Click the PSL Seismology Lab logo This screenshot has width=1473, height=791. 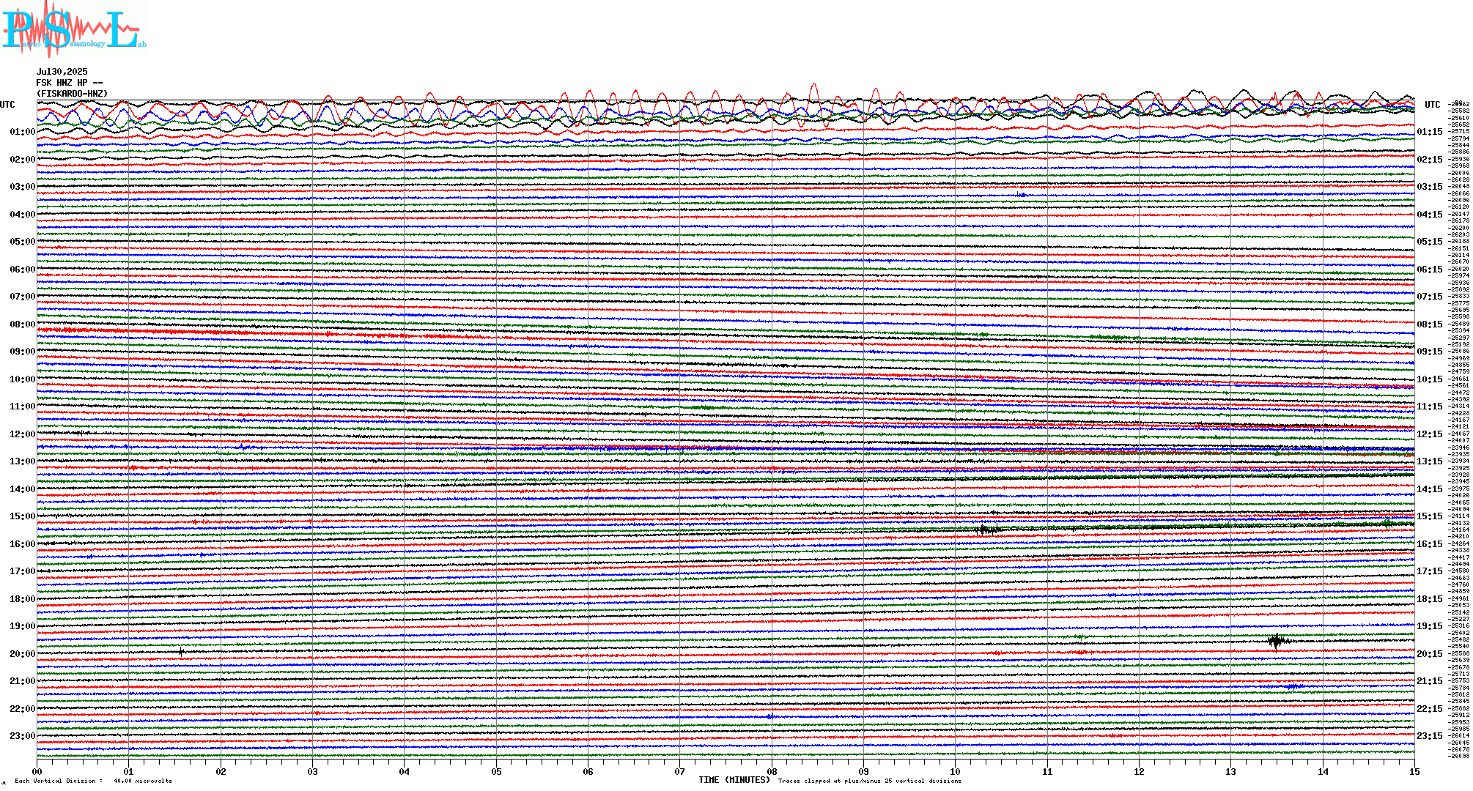pyautogui.click(x=73, y=29)
